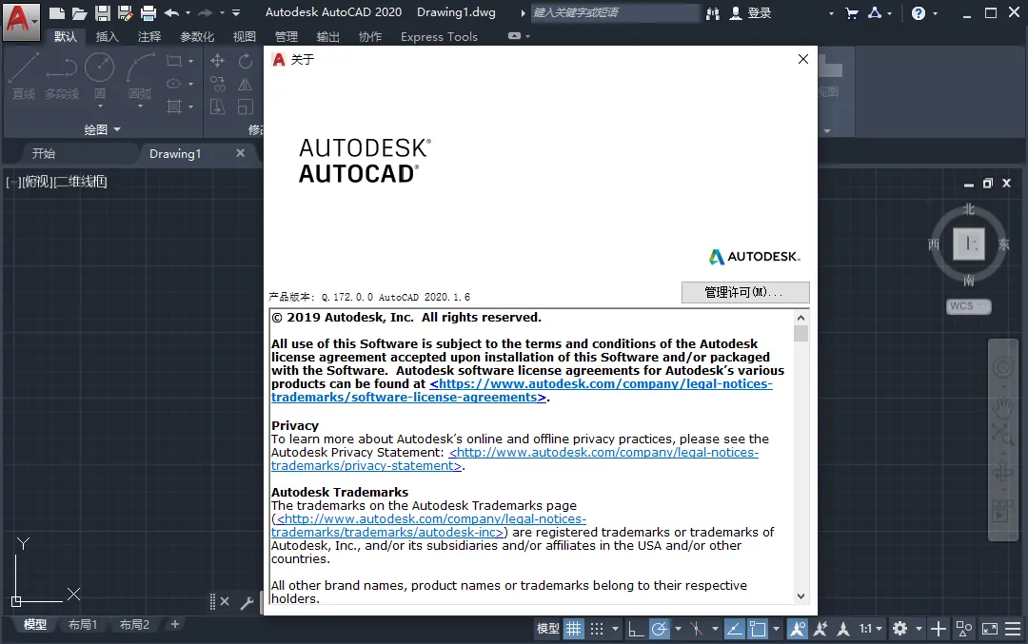The image size is (1028, 644).
Task: Create a new drawing from Quick Access toolbar
Action: pos(57,12)
